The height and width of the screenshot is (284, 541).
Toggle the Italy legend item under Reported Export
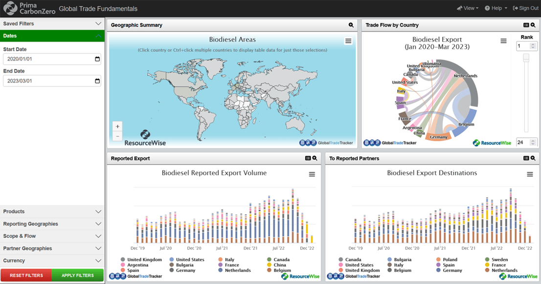click(228, 259)
